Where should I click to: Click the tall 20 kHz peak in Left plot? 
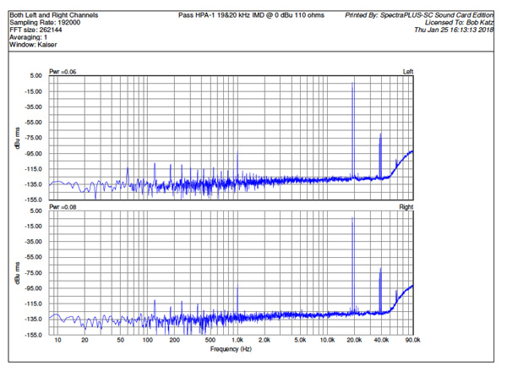pyautogui.click(x=352, y=110)
